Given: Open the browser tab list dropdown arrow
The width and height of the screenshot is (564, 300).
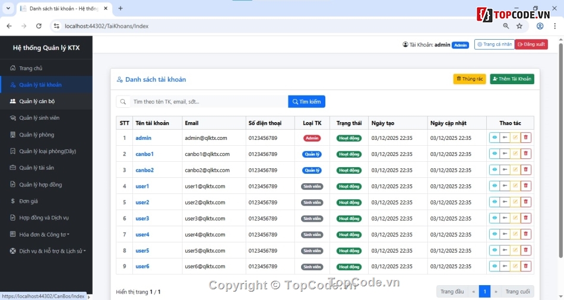Looking at the screenshot, I should pyautogui.click(x=8, y=8).
